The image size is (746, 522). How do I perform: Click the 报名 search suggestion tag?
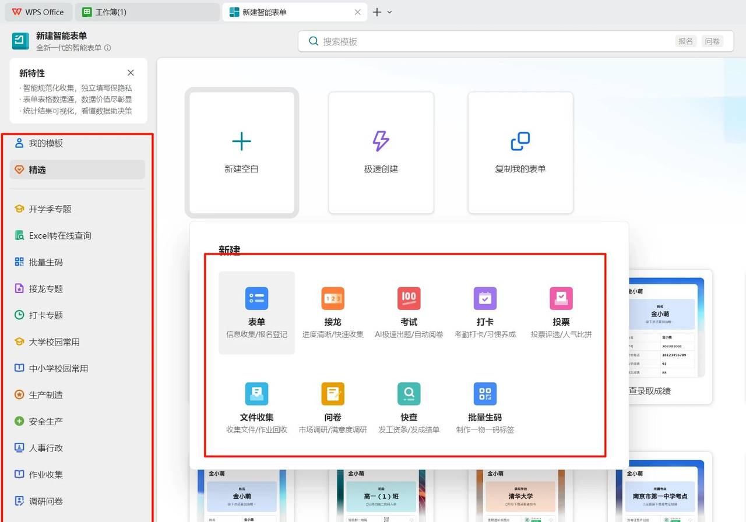(x=685, y=41)
